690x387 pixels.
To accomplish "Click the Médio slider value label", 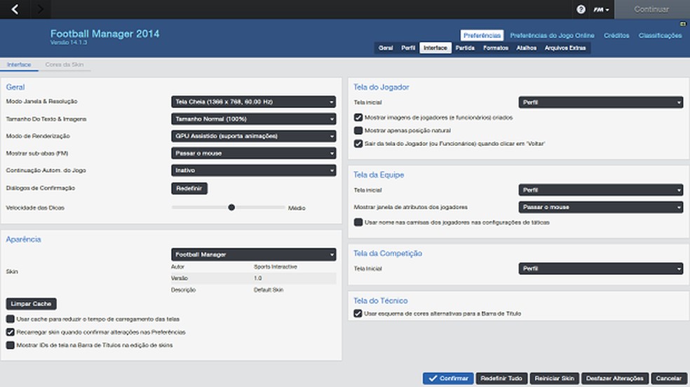I will pyautogui.click(x=297, y=208).
